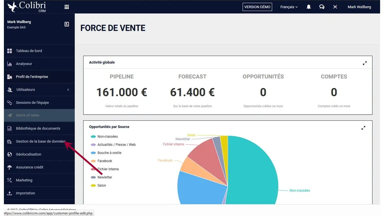Open Importation menu item

39,193
